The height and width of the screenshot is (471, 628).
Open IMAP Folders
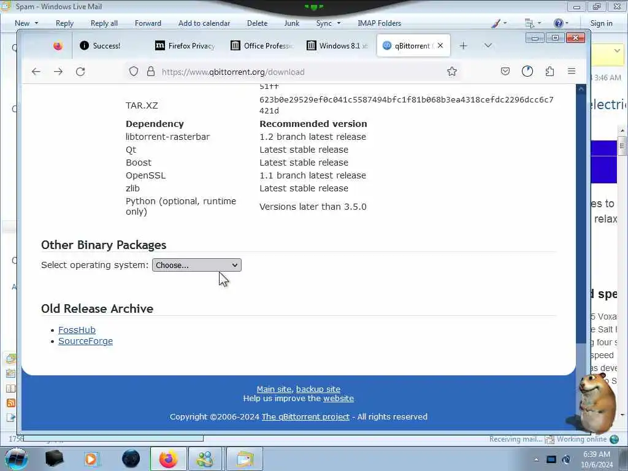point(379,23)
